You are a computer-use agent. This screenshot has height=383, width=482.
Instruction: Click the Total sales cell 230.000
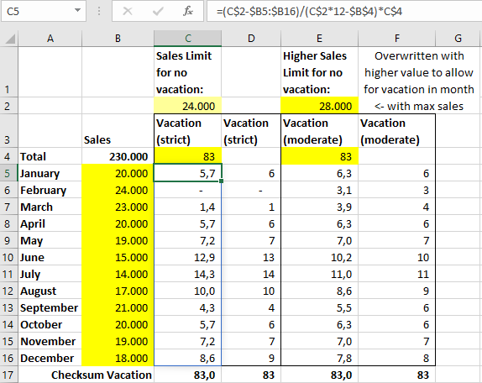(x=118, y=156)
